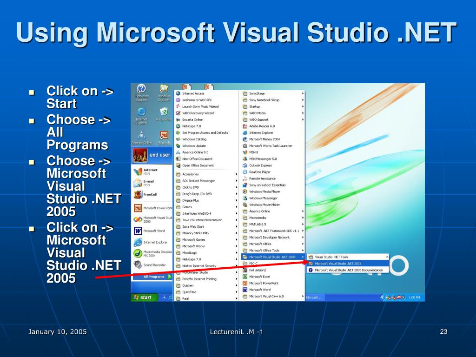Image resolution: width=476 pixels, height=357 pixels.
Task: Select Open Office Document entry
Action: [206, 165]
